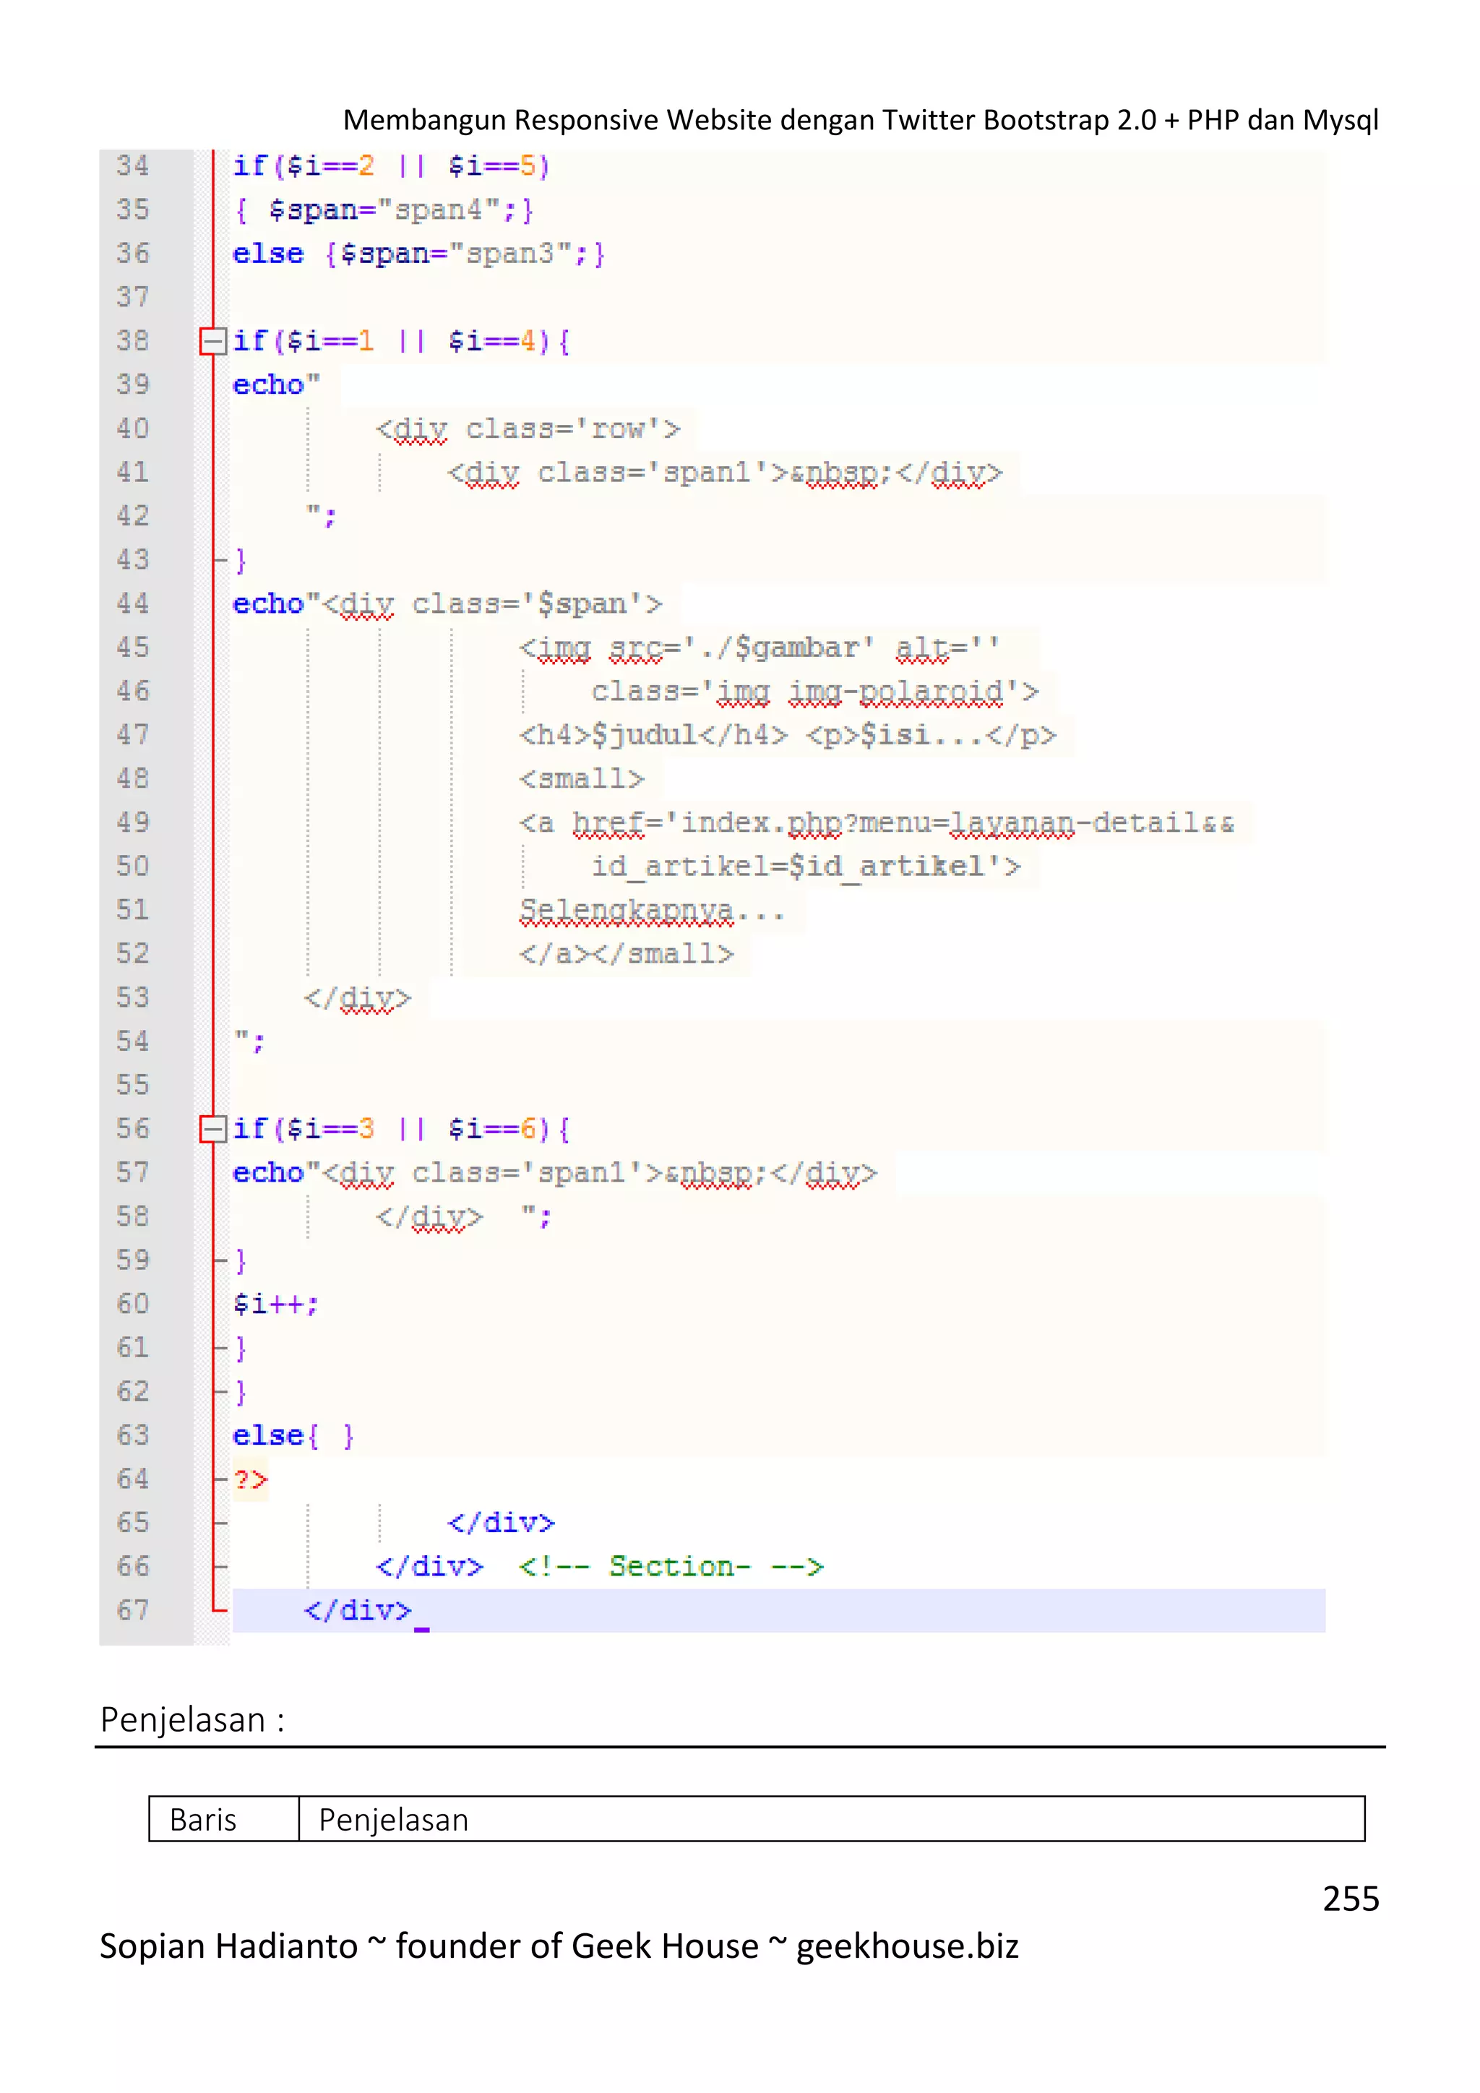Select line number 34 in gutter
The height and width of the screenshot is (2093, 1480).
pos(133,166)
